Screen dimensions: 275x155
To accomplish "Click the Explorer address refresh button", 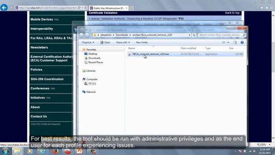I will click(x=194, y=35).
